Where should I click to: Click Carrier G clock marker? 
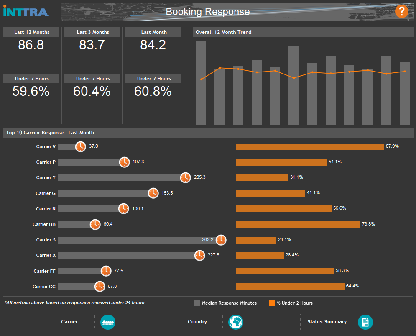point(153,193)
